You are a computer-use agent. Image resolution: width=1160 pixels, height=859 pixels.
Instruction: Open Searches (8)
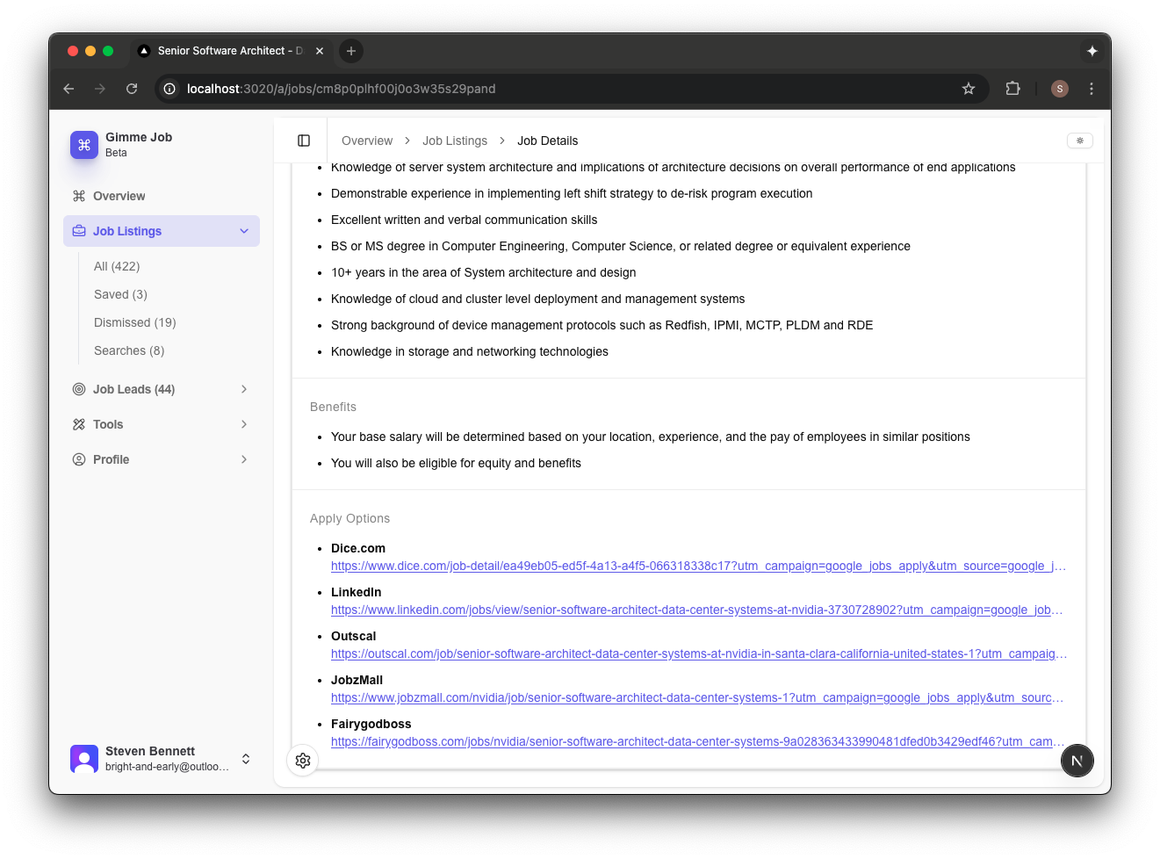coord(129,350)
